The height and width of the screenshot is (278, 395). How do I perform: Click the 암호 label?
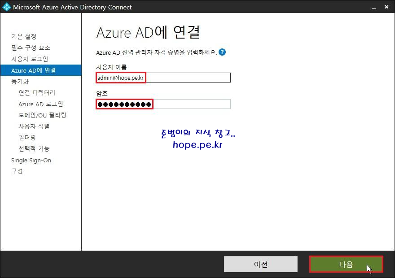102,93
